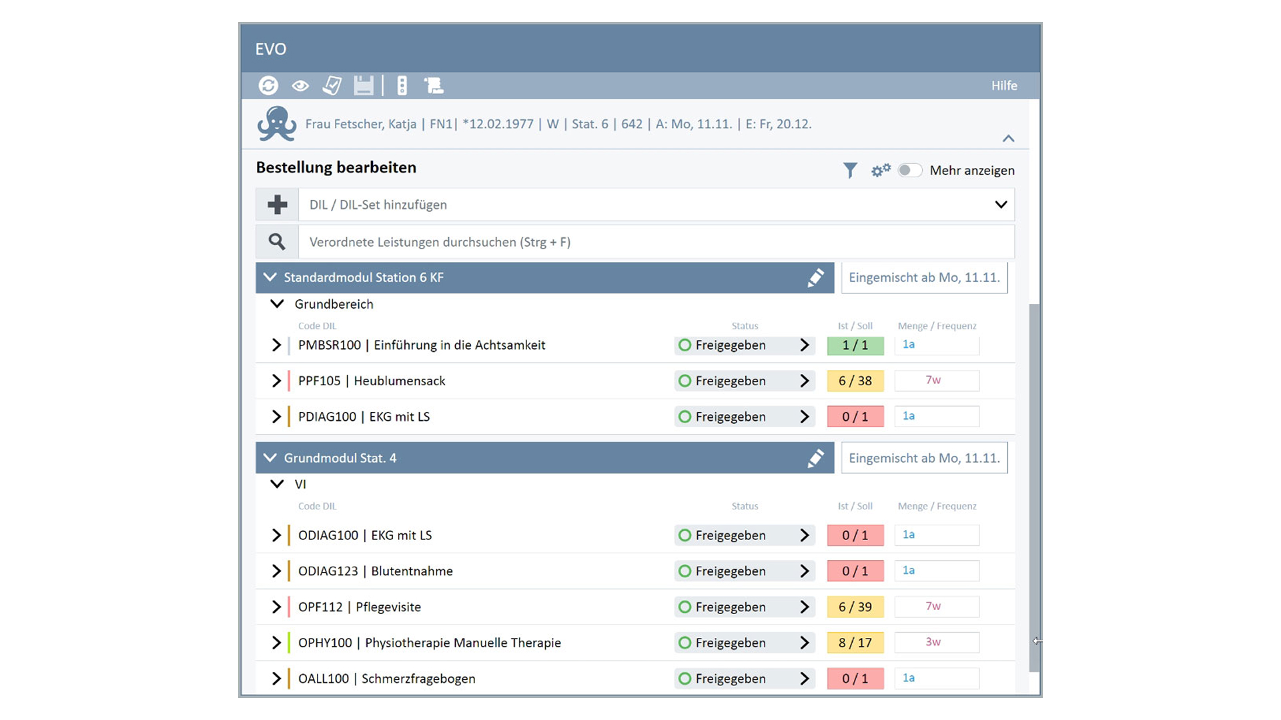Toggle the Mehr anzeigen switch
The height and width of the screenshot is (720, 1281).
tap(909, 171)
